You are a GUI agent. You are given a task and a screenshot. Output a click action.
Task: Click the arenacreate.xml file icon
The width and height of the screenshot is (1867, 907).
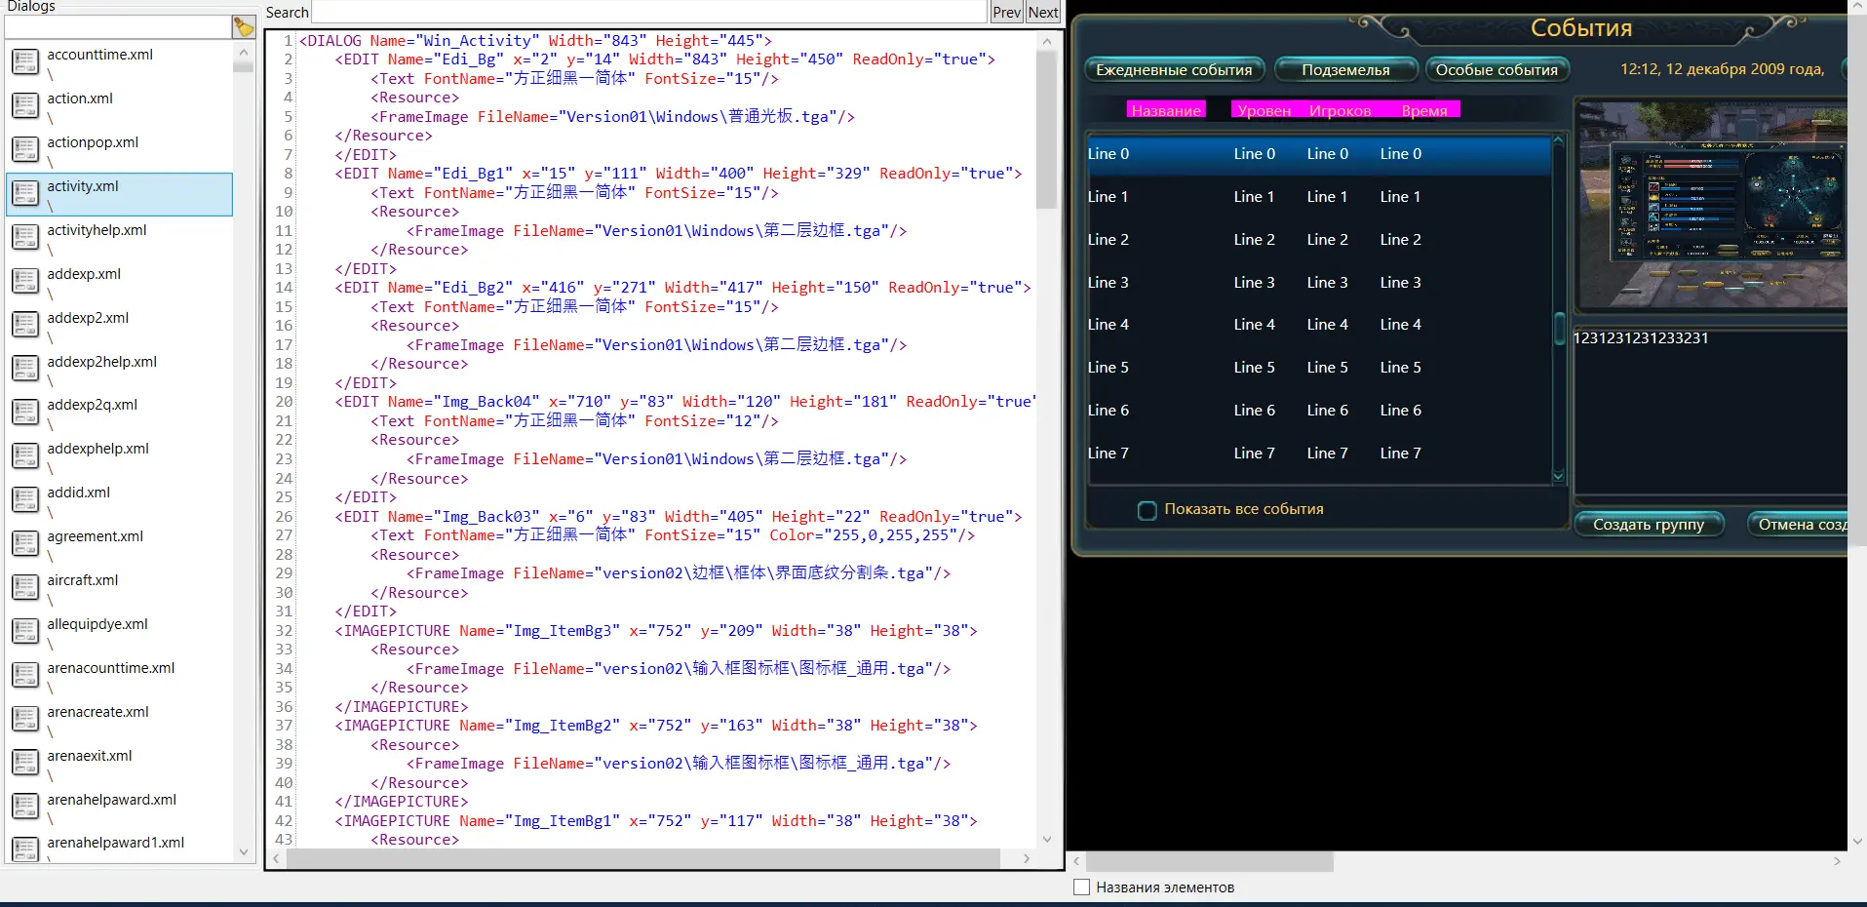(x=25, y=719)
